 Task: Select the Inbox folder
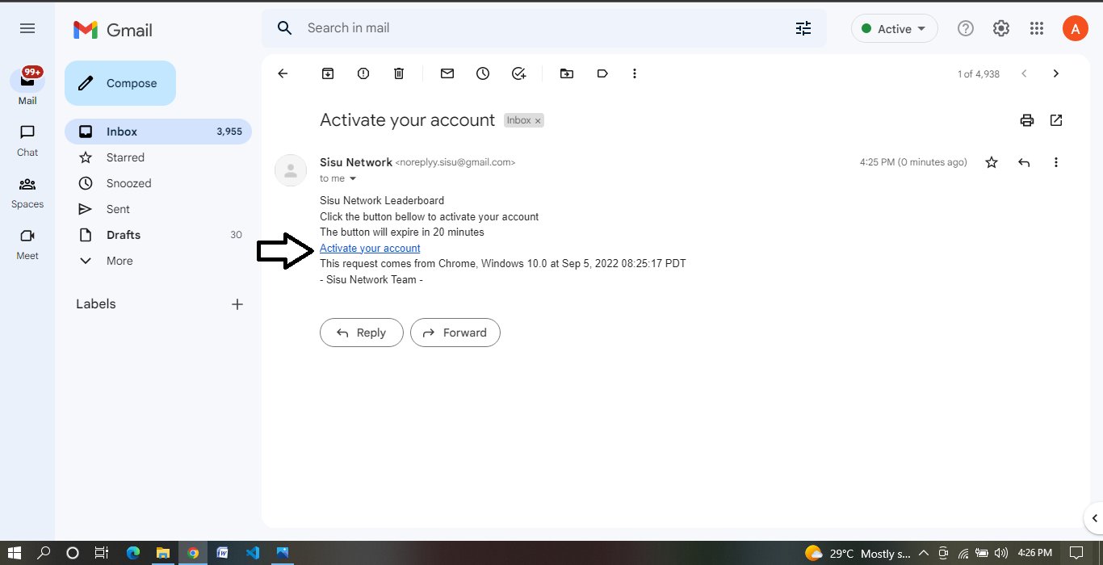click(158, 132)
